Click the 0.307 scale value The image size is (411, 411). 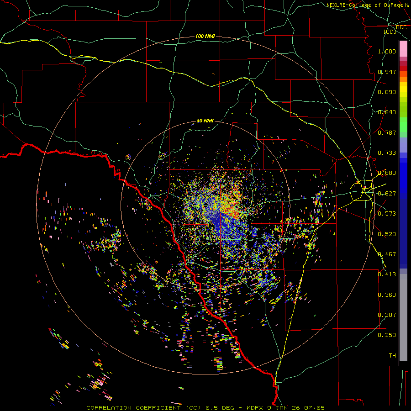387,315
